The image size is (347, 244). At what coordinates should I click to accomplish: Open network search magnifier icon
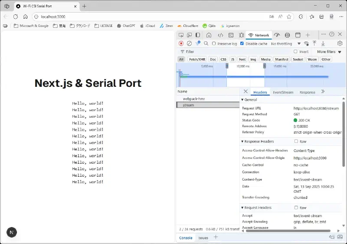[x=206, y=43]
